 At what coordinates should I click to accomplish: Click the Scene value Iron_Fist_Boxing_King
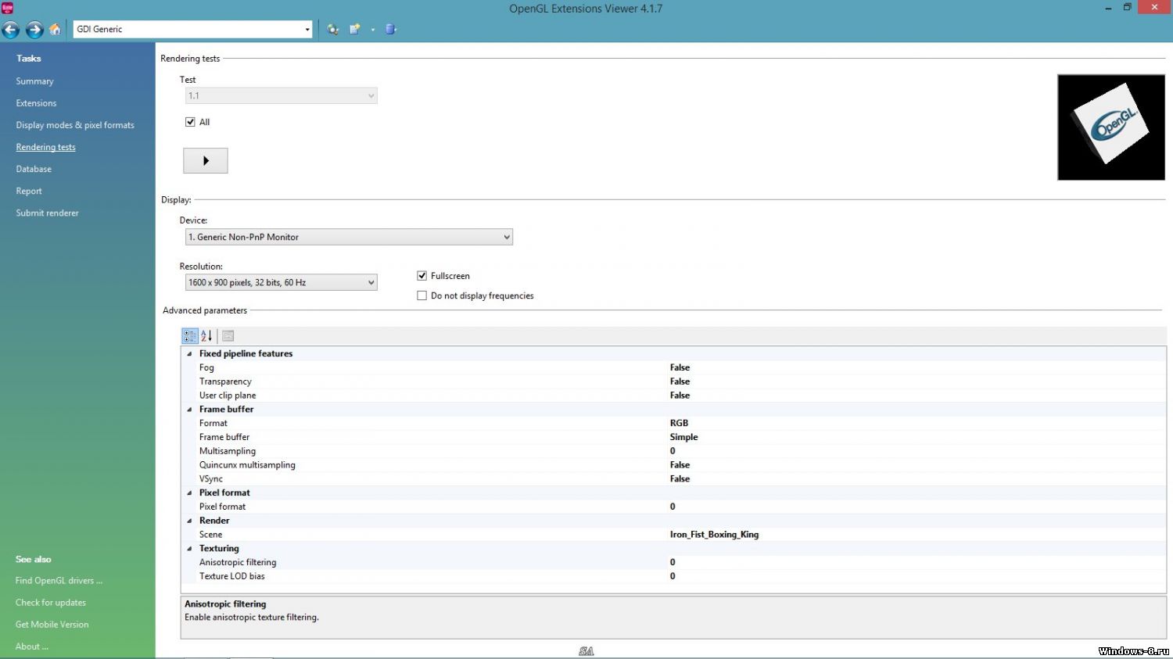pyautogui.click(x=714, y=535)
